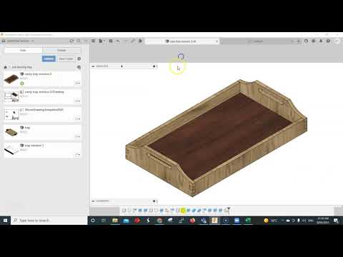Viewport: 343px width, 257px height.
Task: Open data panel settings gear
Action: (79, 59)
